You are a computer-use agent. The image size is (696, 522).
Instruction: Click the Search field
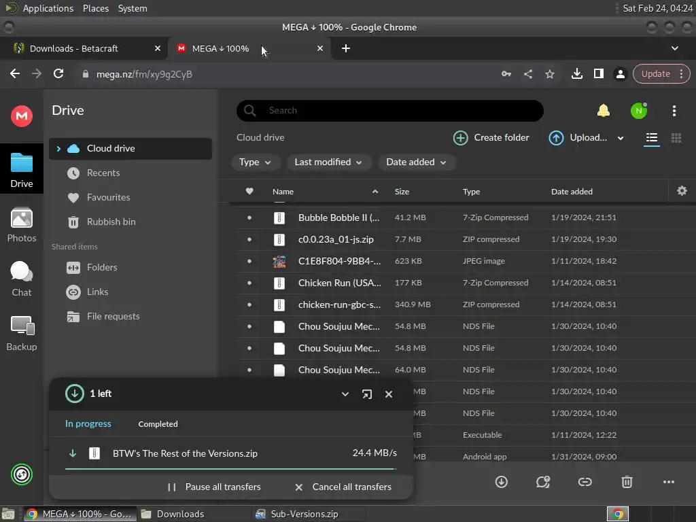(x=389, y=111)
